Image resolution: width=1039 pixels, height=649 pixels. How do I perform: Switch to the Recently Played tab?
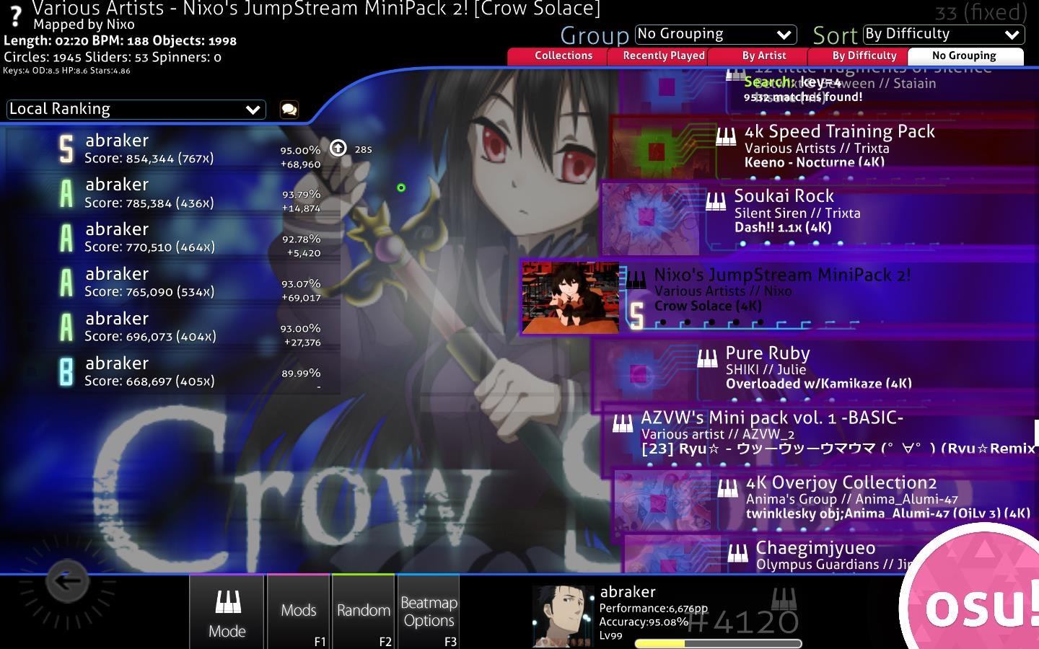pyautogui.click(x=659, y=56)
